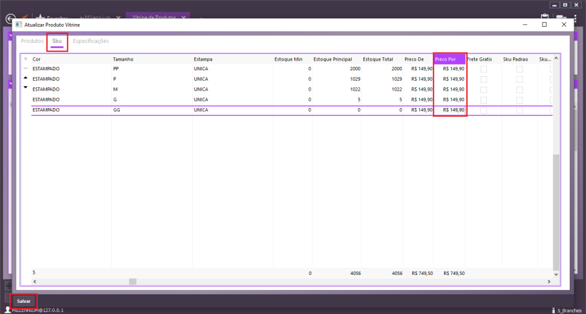The image size is (586, 314).
Task: Select Preco Por cell in PP row
Action: click(x=450, y=69)
